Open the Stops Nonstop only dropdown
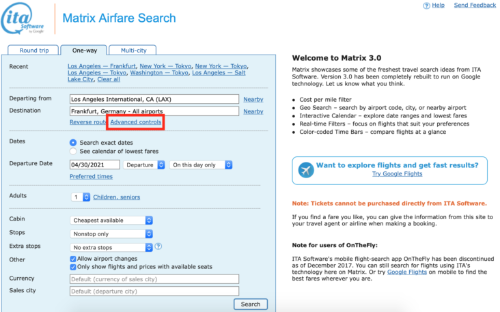The width and height of the screenshot is (500, 312). pos(111,234)
